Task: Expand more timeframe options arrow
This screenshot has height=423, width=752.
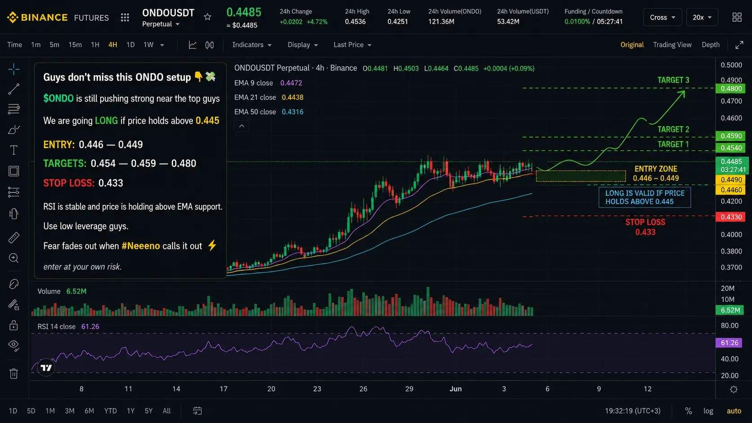Action: point(162,45)
